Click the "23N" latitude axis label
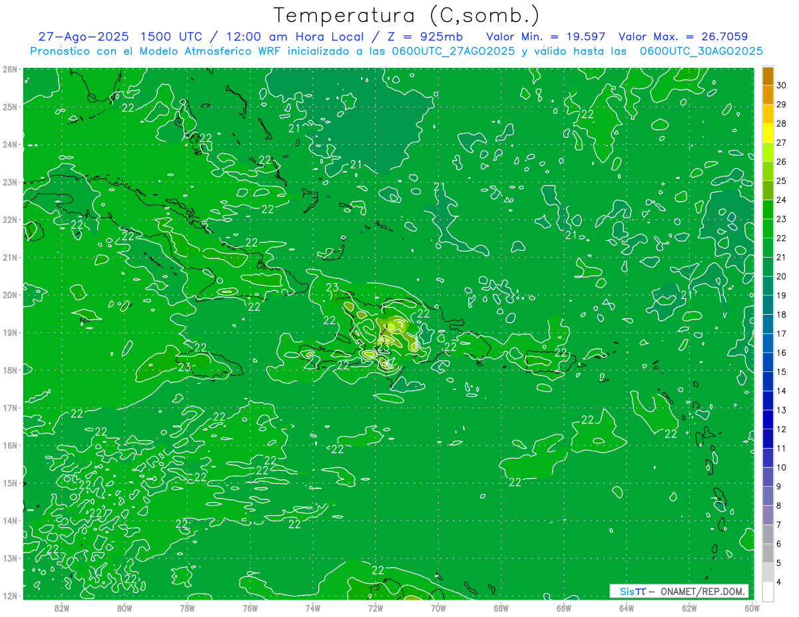This screenshot has width=799, height=617. pyautogui.click(x=10, y=182)
